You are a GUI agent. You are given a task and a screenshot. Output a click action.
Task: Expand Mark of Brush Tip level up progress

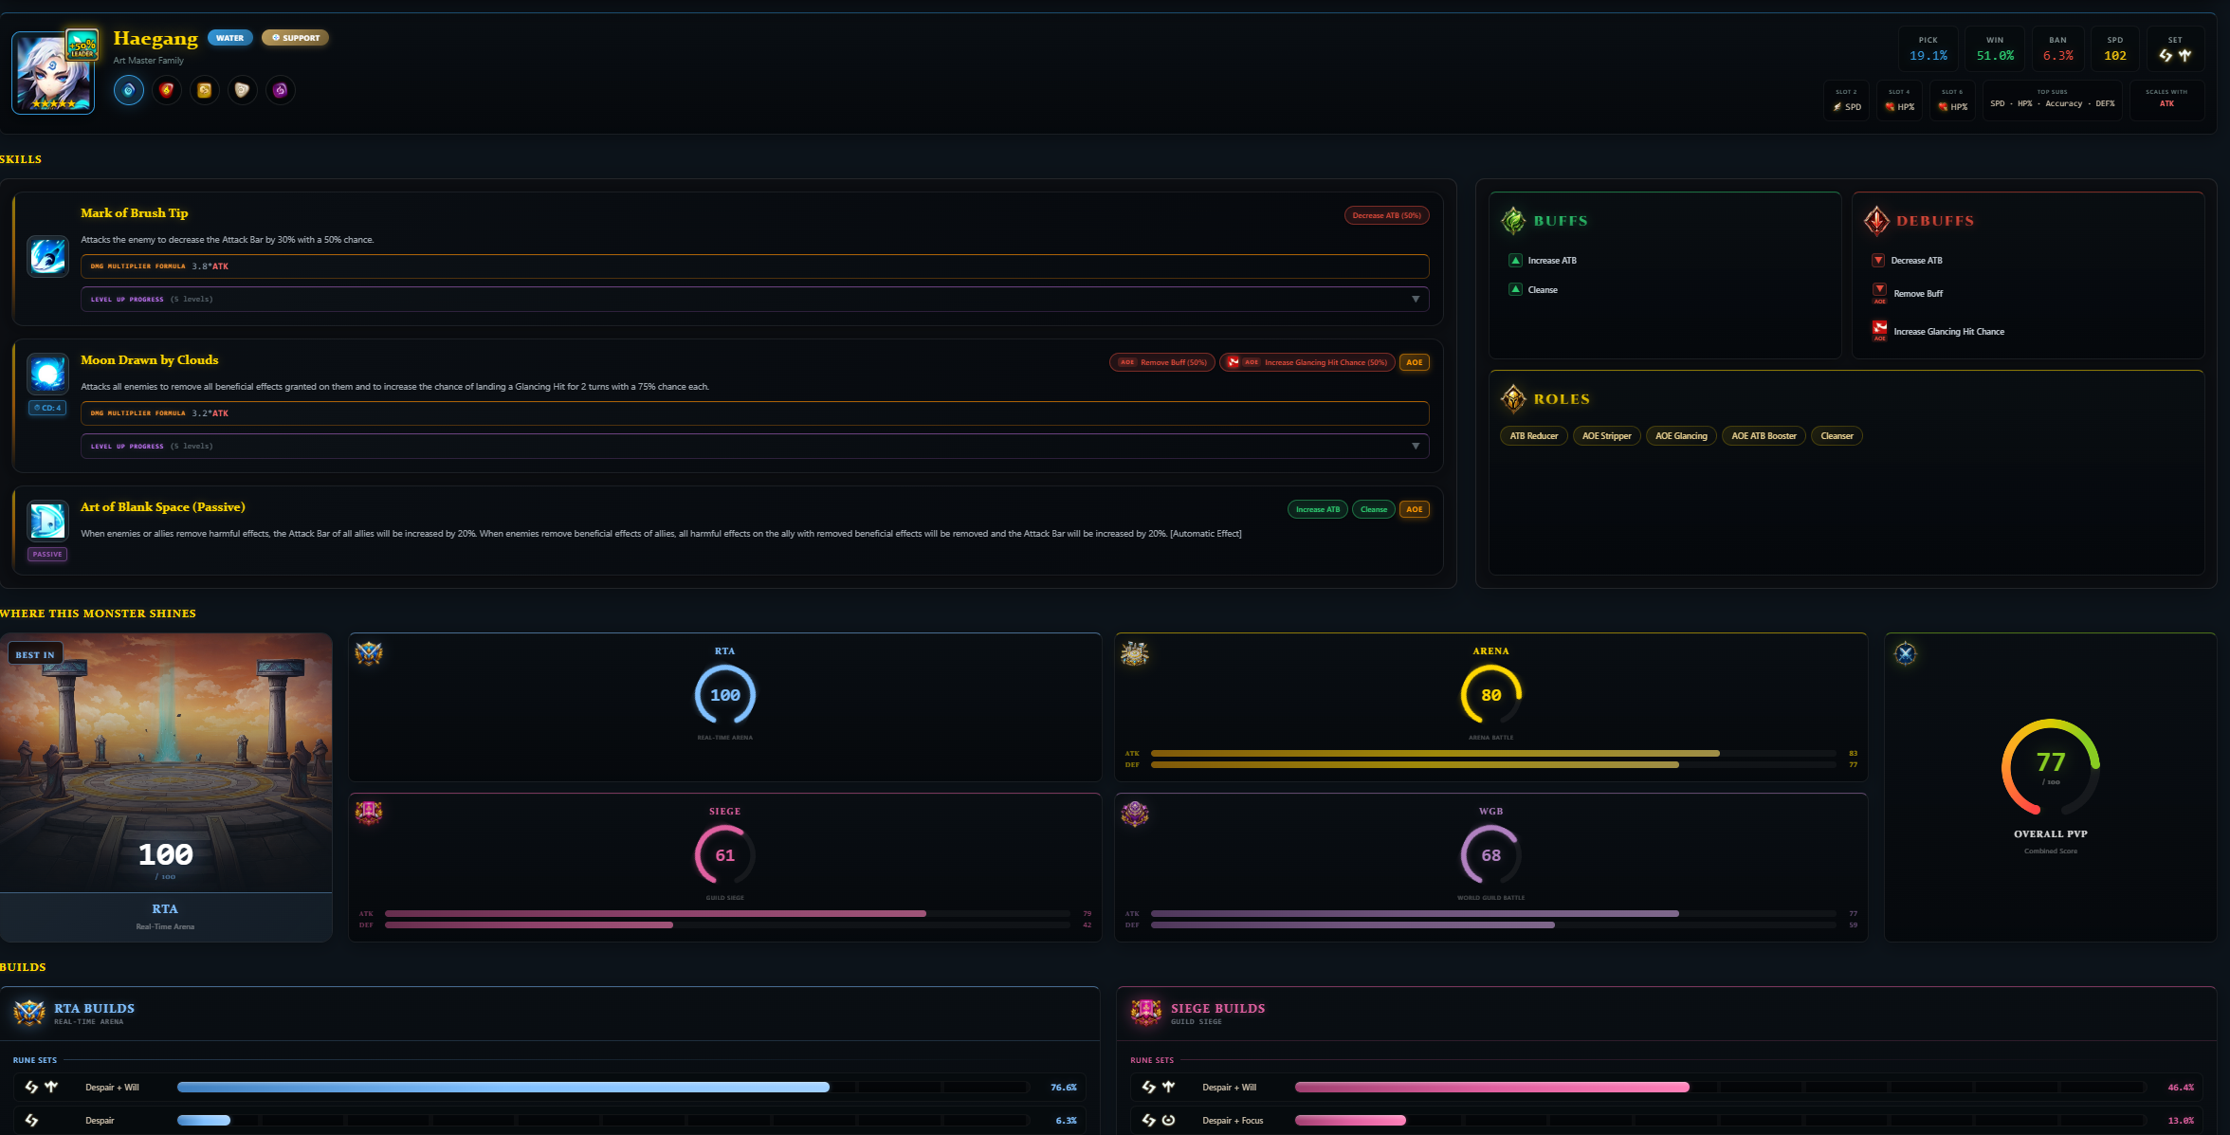tap(755, 300)
